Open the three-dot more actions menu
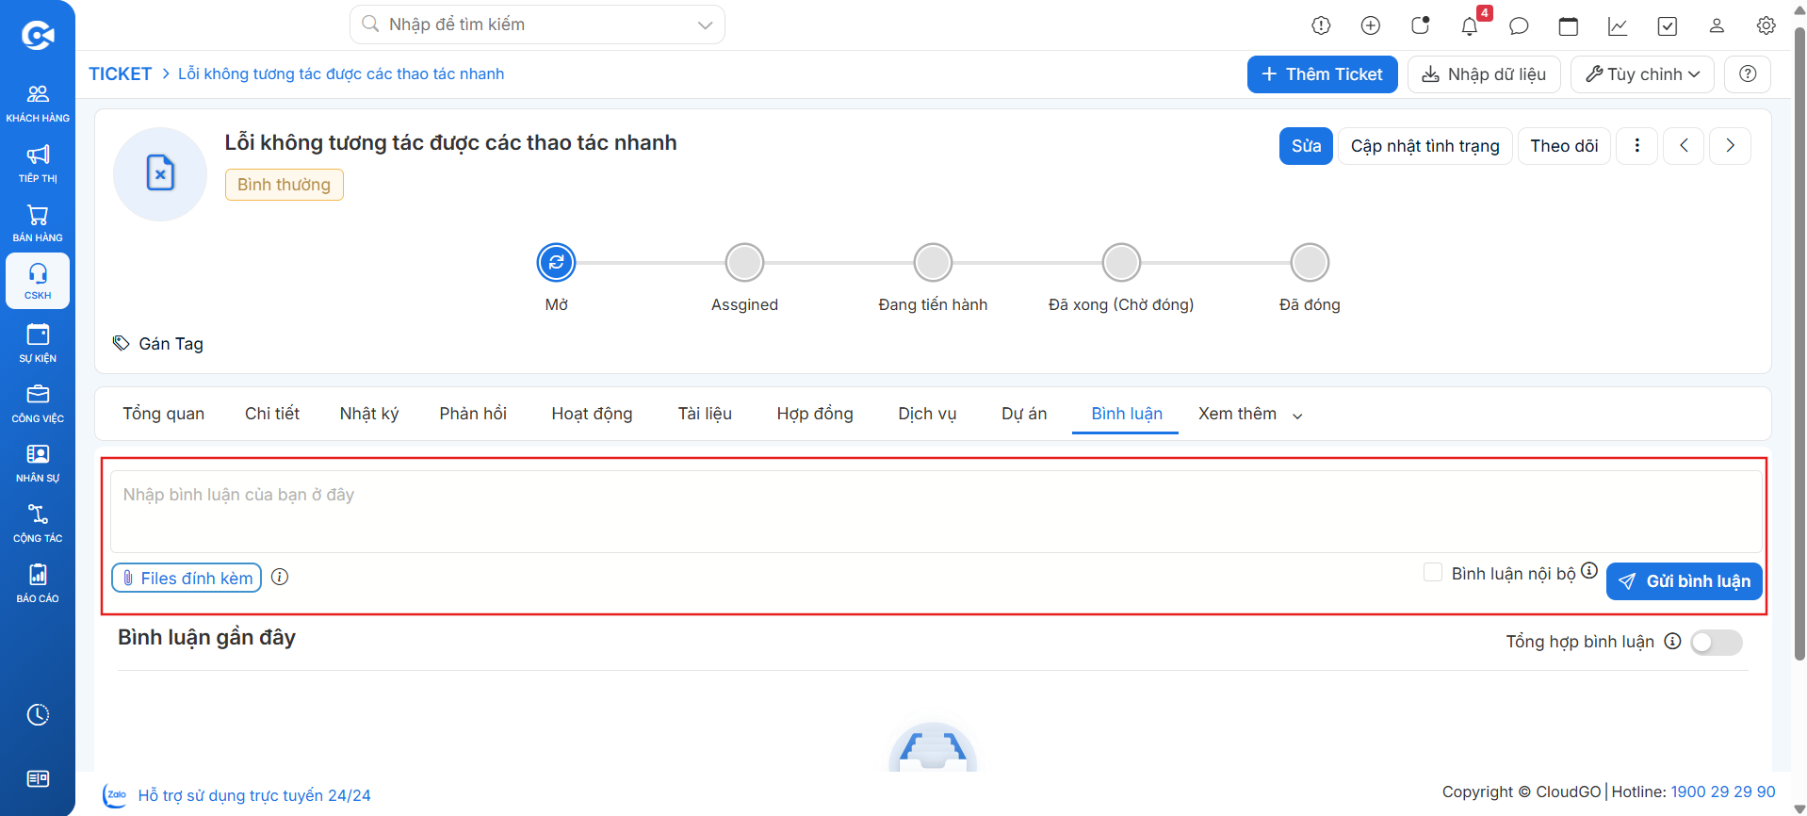 click(x=1637, y=145)
